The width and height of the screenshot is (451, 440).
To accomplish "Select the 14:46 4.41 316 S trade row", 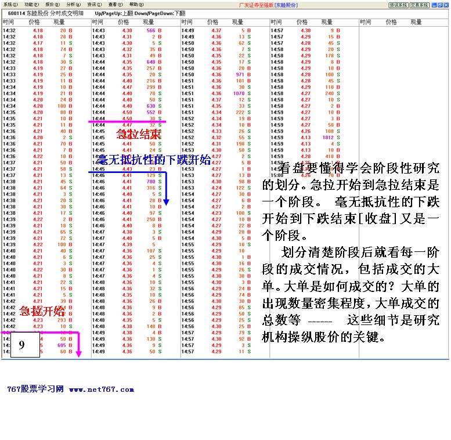I will 127,188.
